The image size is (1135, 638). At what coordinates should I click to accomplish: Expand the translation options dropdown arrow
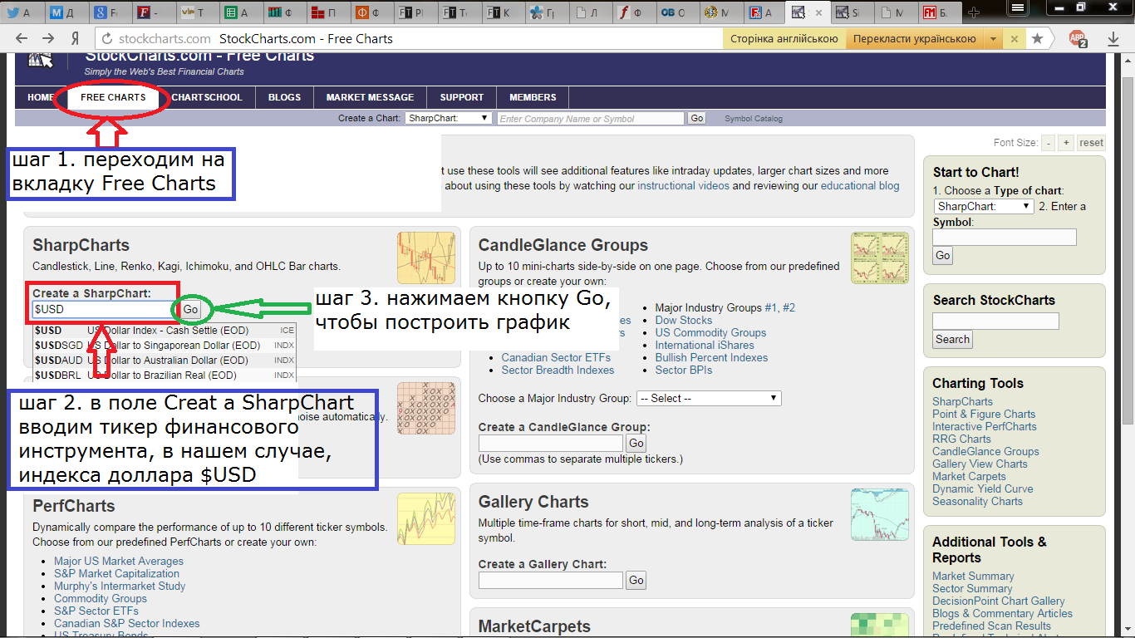(x=993, y=38)
